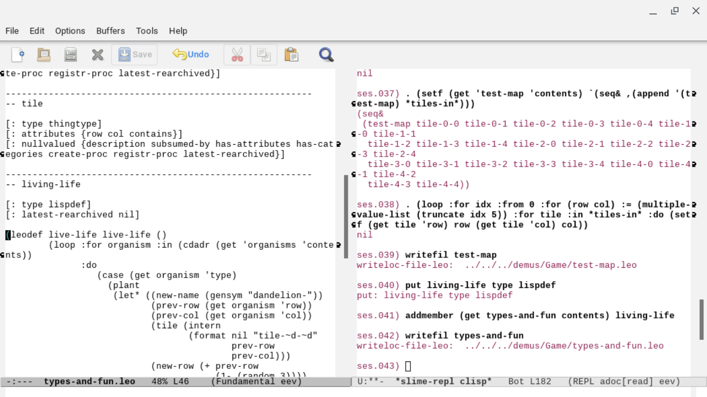Viewport: 707px width, 397px height.
Task: Click the Open Directory drawer icon
Action: (x=70, y=54)
